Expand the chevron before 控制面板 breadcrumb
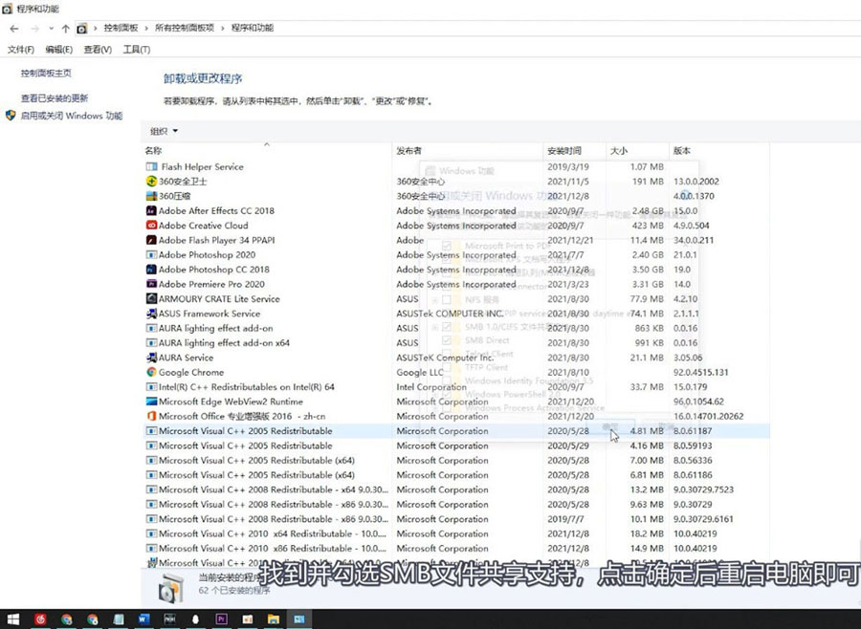Viewport: 861px width, 629px height. pos(96,28)
